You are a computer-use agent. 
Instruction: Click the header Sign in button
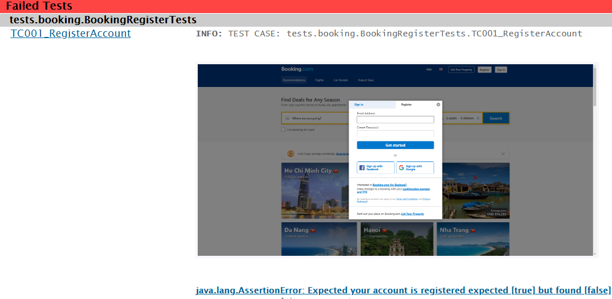501,70
